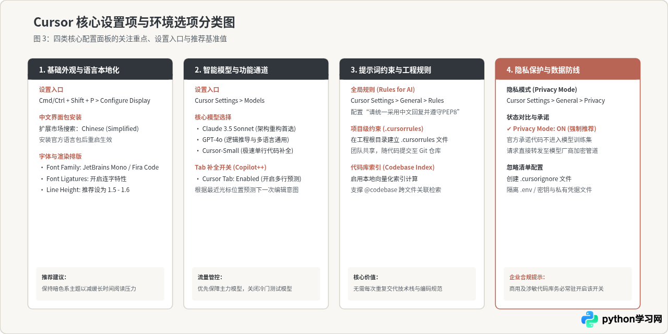Click the card header '3. 提示词约束与工程规则'
The width and height of the screenshot is (668, 334).
tap(412, 69)
